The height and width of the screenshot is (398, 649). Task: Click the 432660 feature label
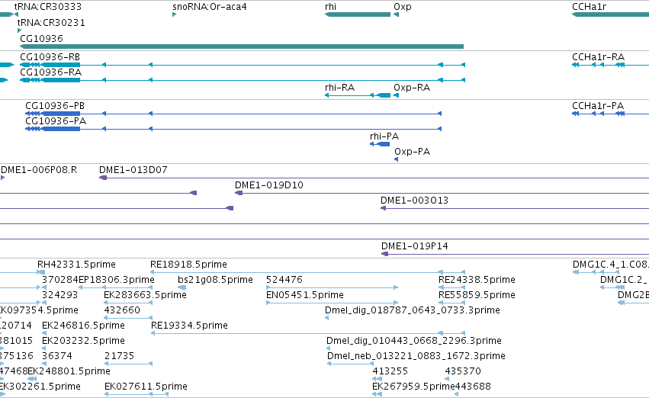pyautogui.click(x=122, y=310)
